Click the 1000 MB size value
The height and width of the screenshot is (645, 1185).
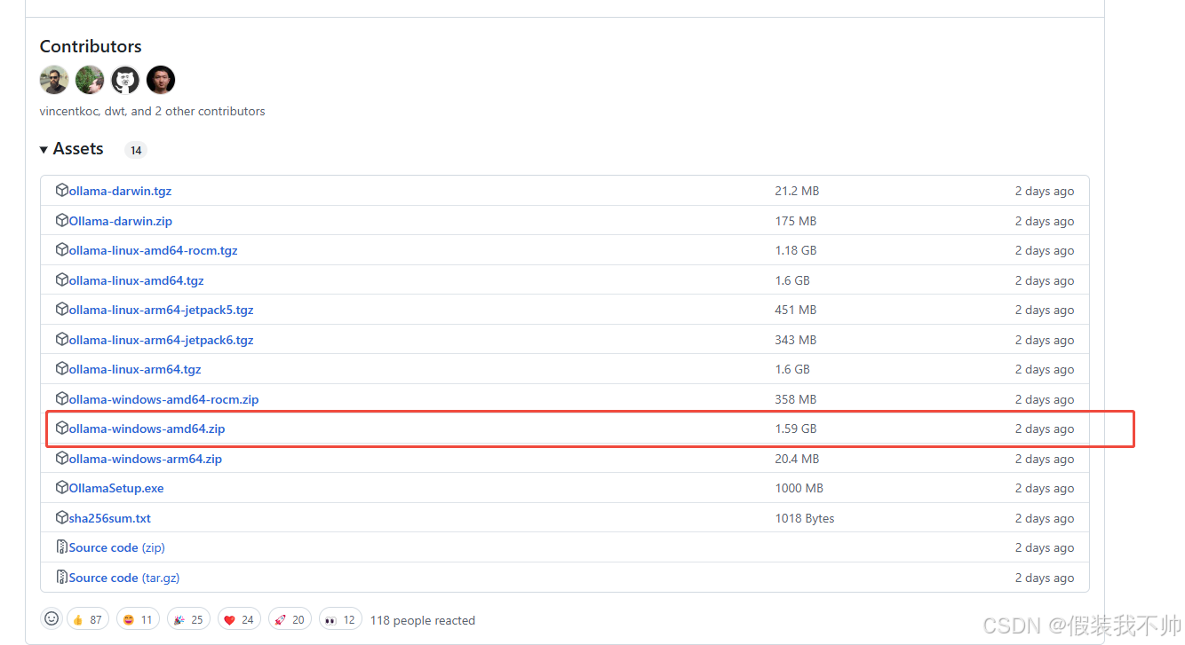coord(799,488)
